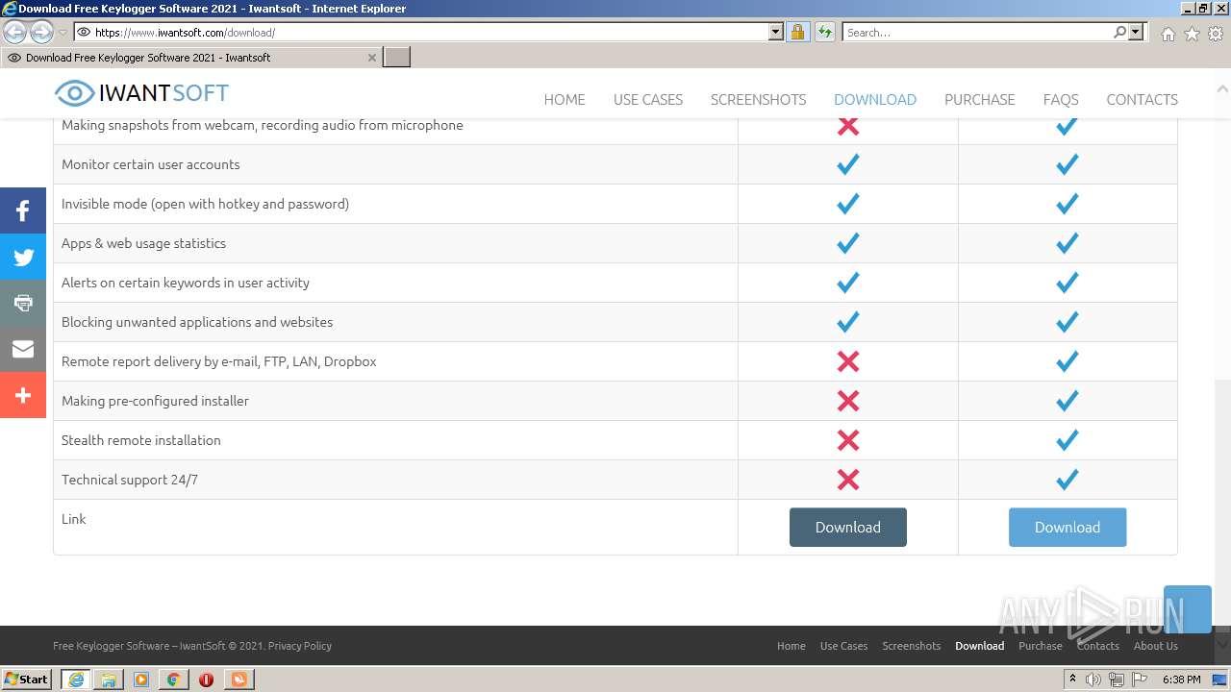Click the red cross for Stealth remote installation

click(848, 440)
